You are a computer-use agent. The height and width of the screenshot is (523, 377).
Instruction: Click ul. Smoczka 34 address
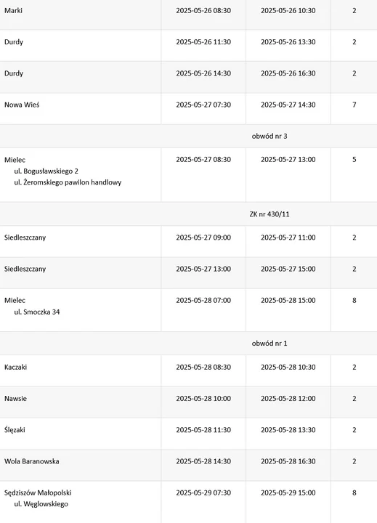37,312
